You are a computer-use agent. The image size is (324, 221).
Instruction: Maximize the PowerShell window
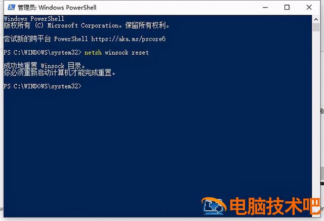(x=287, y=8)
